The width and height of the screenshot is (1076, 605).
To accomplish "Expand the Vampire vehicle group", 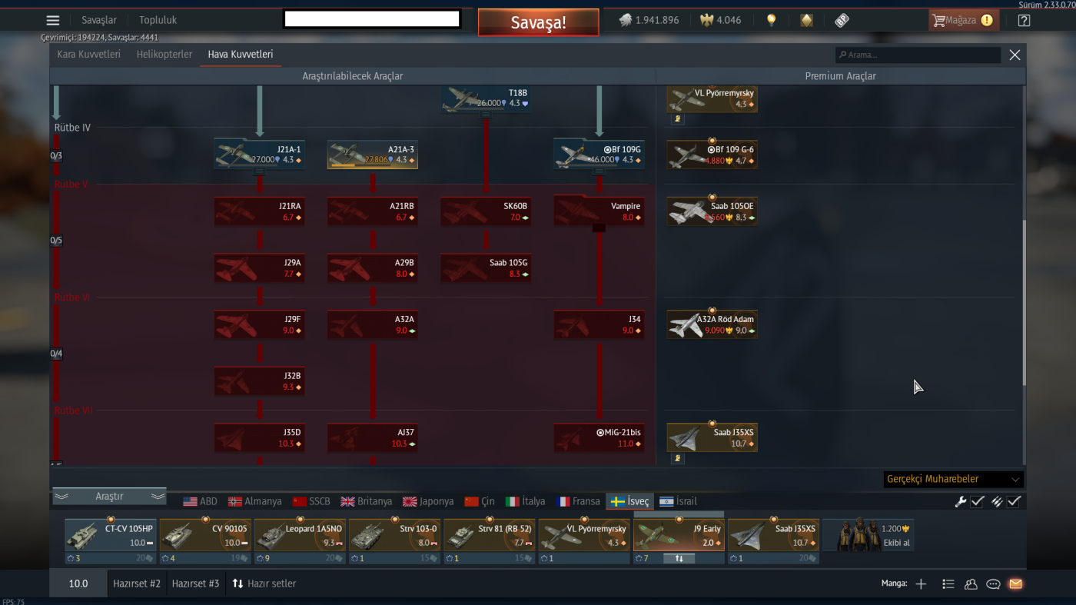I will 599,228.
